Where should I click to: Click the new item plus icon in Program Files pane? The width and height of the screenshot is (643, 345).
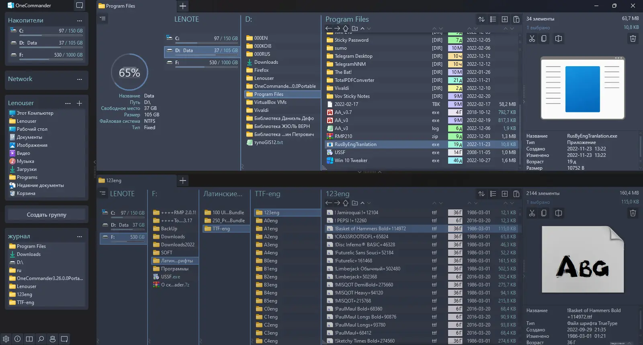(505, 19)
